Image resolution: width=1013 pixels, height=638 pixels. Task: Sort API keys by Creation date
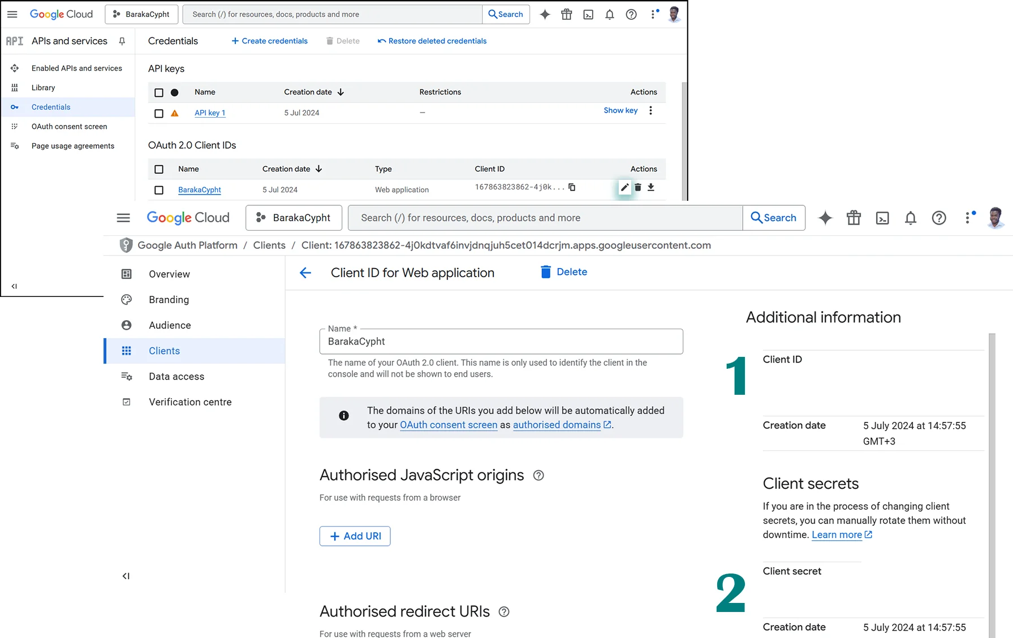[314, 92]
